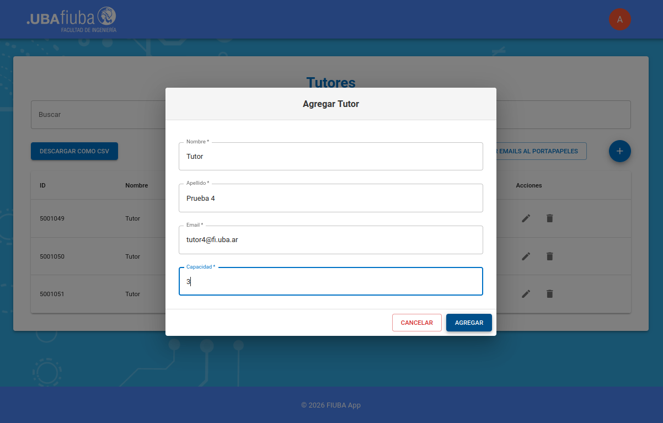Viewport: 663px width, 423px height.
Task: Edit tutor 5001050 with pencil icon
Action: (x=526, y=256)
